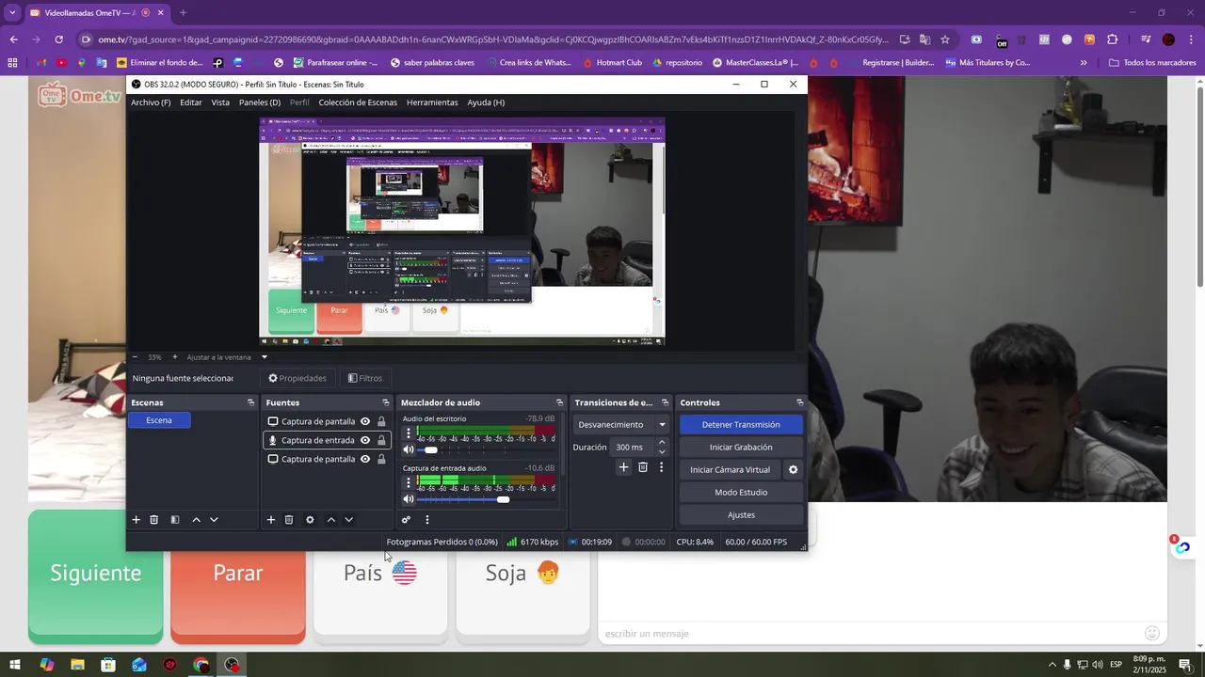Open Audio del escritorio three-dot options

click(409, 434)
